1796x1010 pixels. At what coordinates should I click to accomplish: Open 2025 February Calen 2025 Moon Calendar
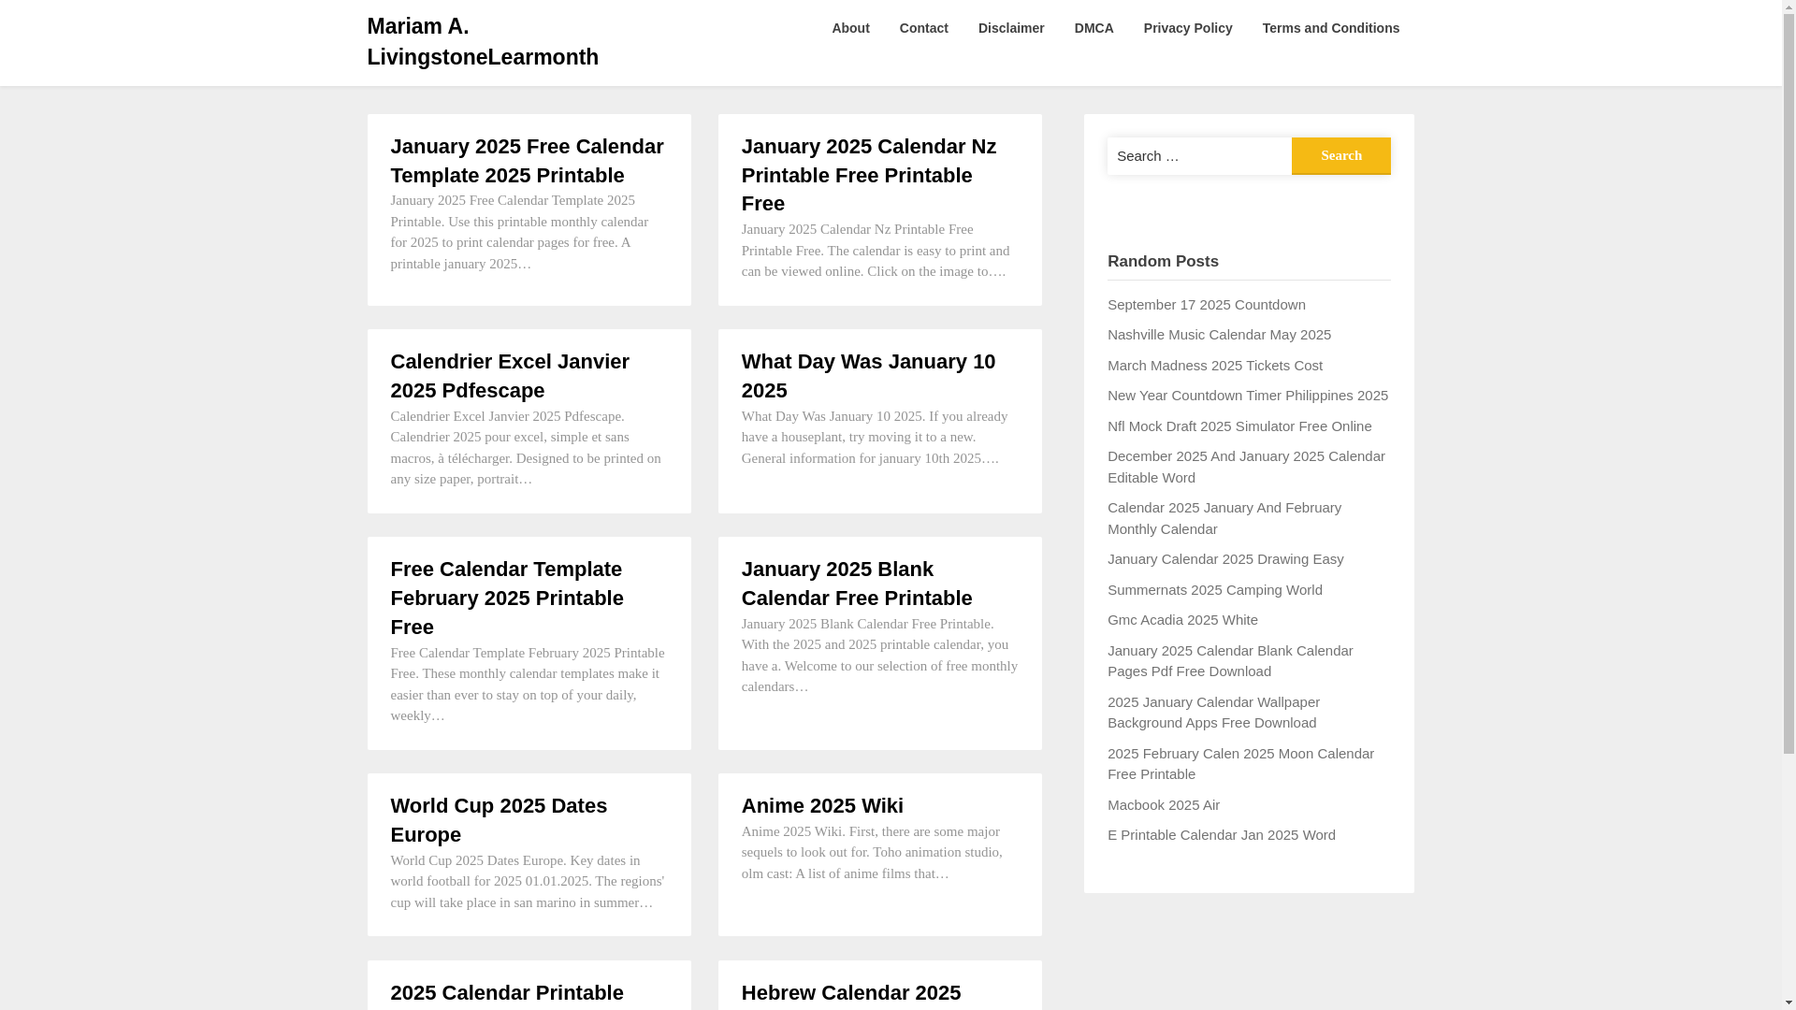coord(1240,764)
